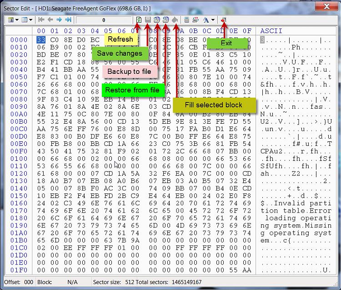The image size is (341, 290).
Task: Select byte 3C in row 0140
Action: coord(121,188)
